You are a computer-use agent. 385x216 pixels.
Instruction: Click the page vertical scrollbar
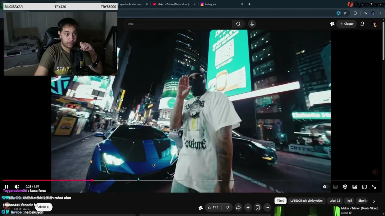383,40
